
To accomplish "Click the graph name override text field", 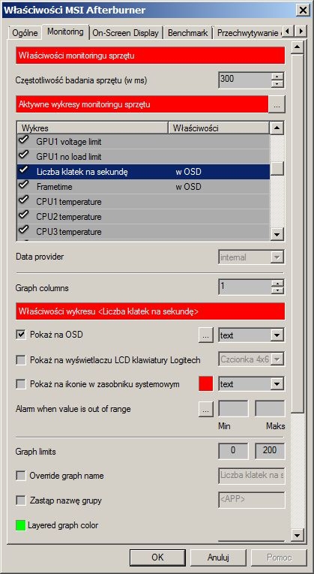I will 252,476.
